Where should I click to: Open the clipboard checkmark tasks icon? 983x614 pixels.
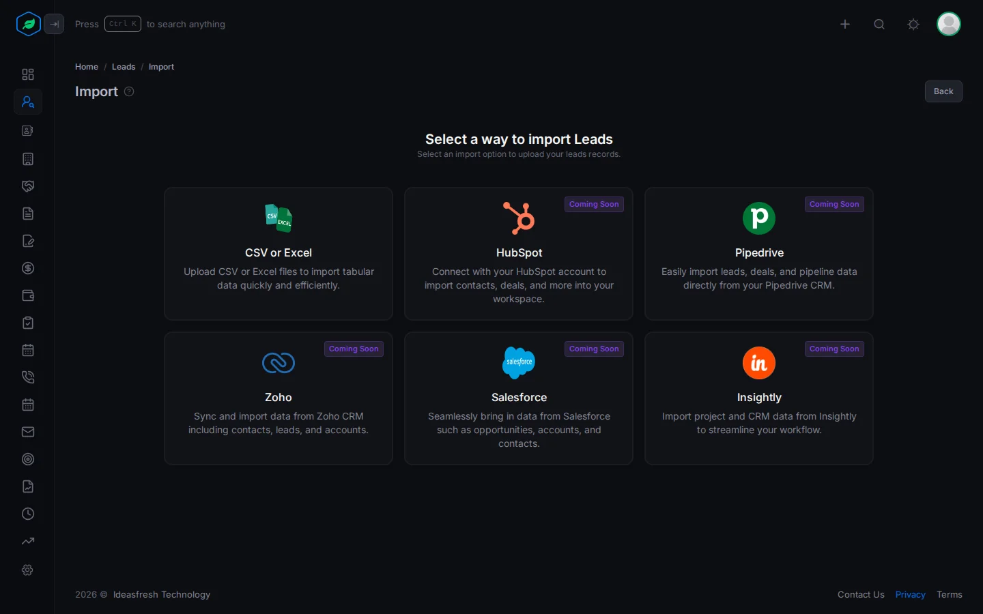[28, 323]
